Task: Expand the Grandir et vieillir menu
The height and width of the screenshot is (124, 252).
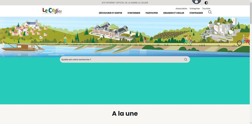Action: tap(173, 13)
